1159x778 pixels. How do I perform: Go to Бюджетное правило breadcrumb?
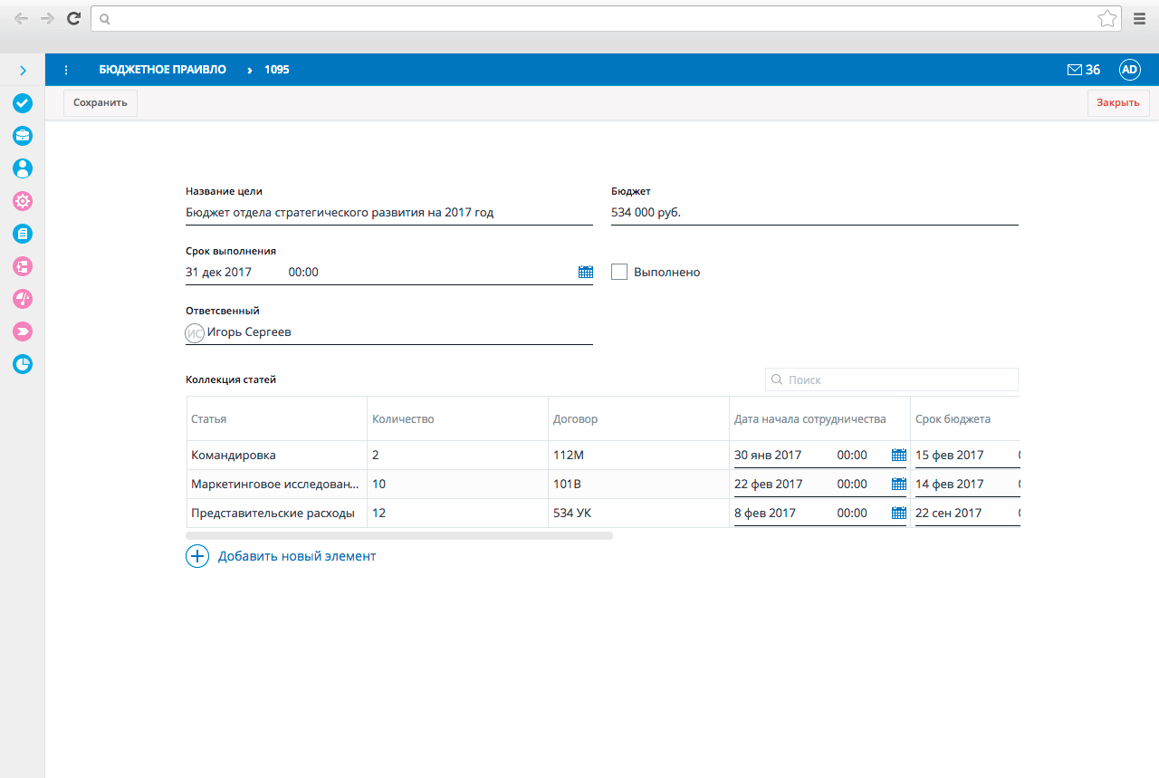[163, 70]
